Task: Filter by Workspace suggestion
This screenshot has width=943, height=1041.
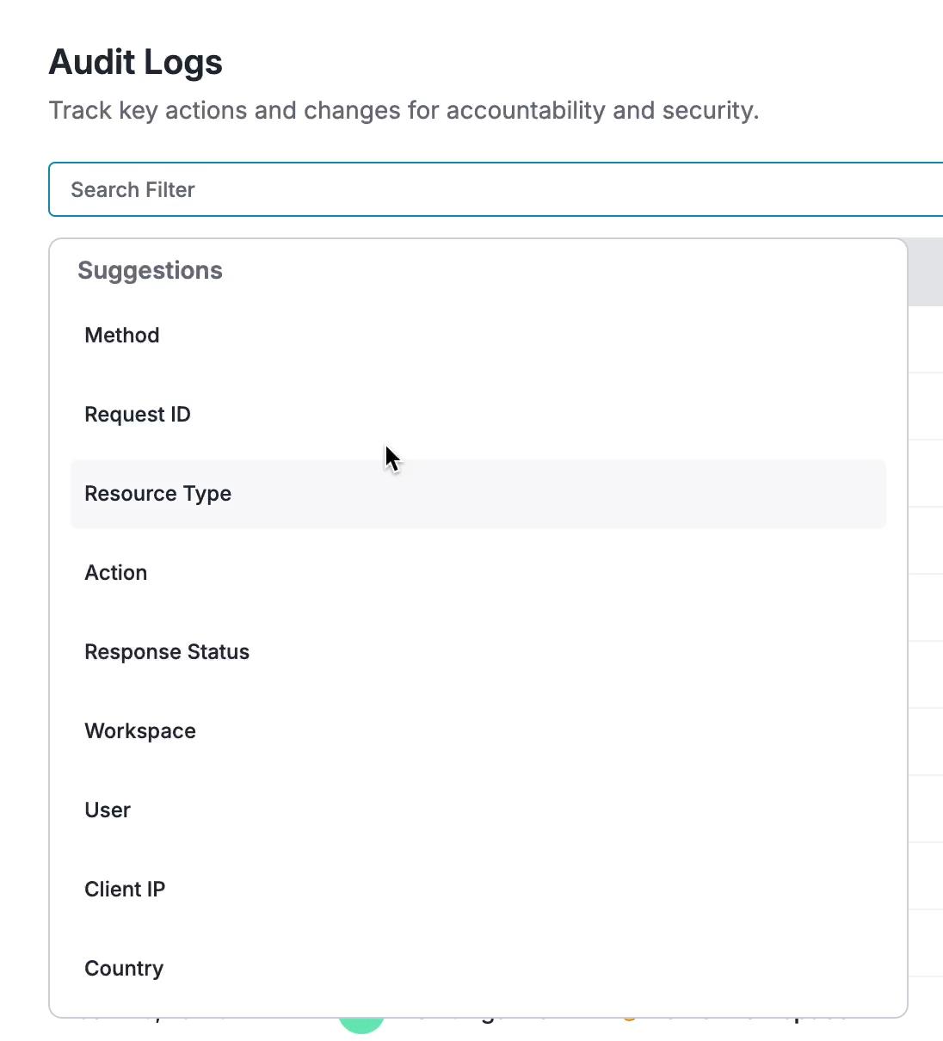Action: pos(478,731)
